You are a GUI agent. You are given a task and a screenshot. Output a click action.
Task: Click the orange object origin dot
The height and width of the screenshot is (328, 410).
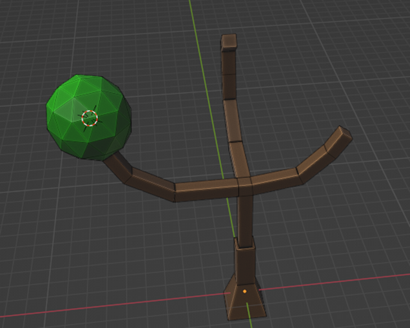pyautogui.click(x=245, y=291)
